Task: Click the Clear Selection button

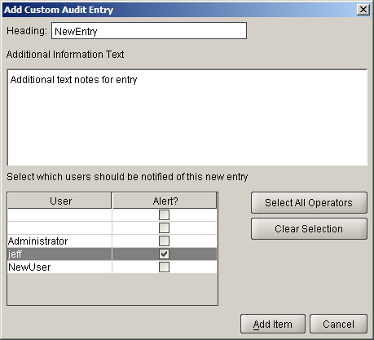Action: point(309,229)
